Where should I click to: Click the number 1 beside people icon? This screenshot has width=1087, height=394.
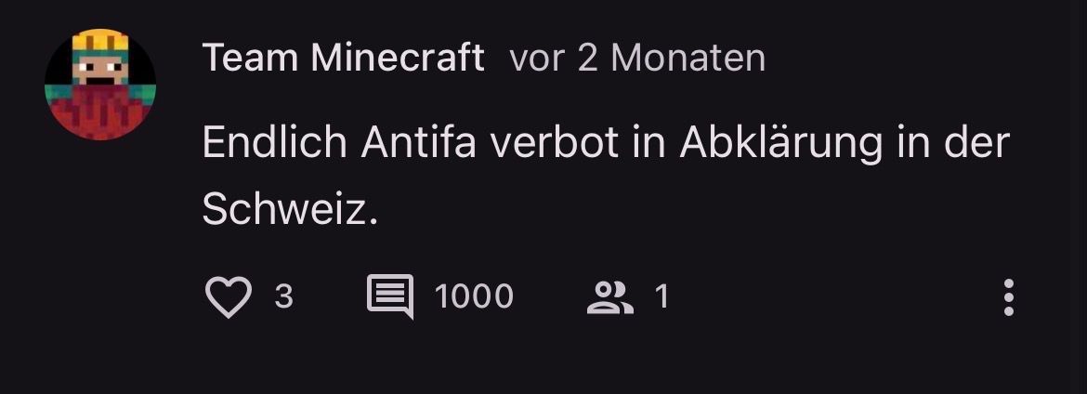pyautogui.click(x=662, y=296)
